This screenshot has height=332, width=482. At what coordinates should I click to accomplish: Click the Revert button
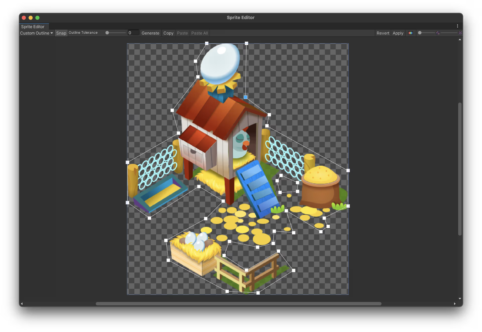click(383, 33)
